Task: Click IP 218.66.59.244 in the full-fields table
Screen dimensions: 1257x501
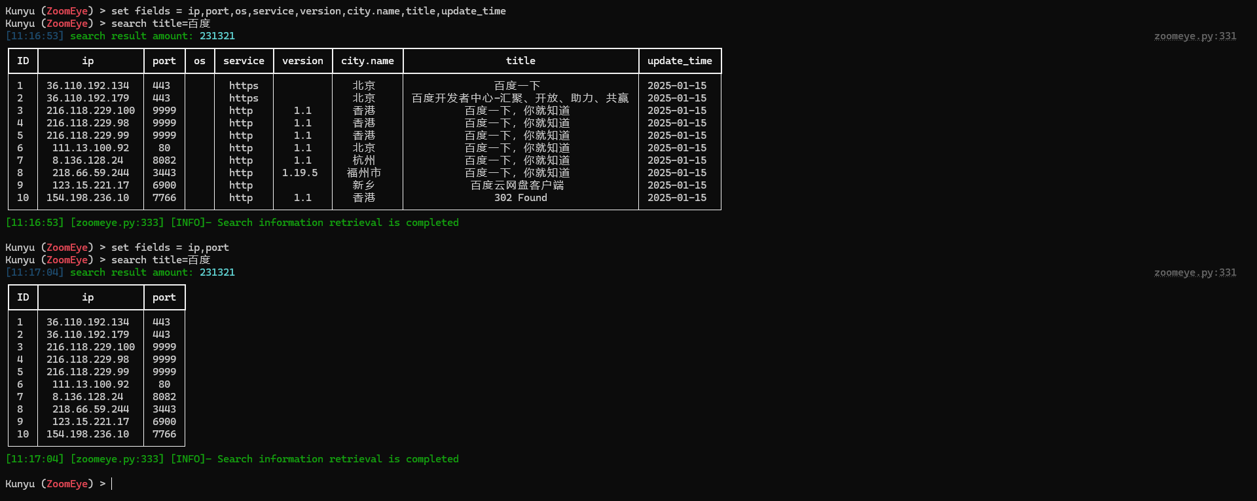Action: pos(90,173)
